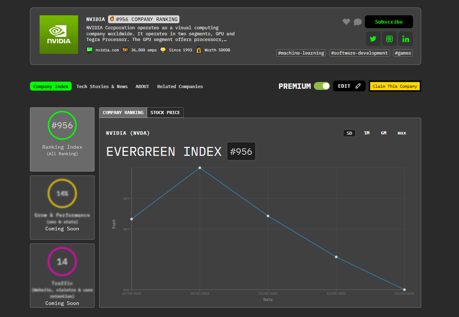Select the 5D chart range
The height and width of the screenshot is (317, 459).
[349, 133]
